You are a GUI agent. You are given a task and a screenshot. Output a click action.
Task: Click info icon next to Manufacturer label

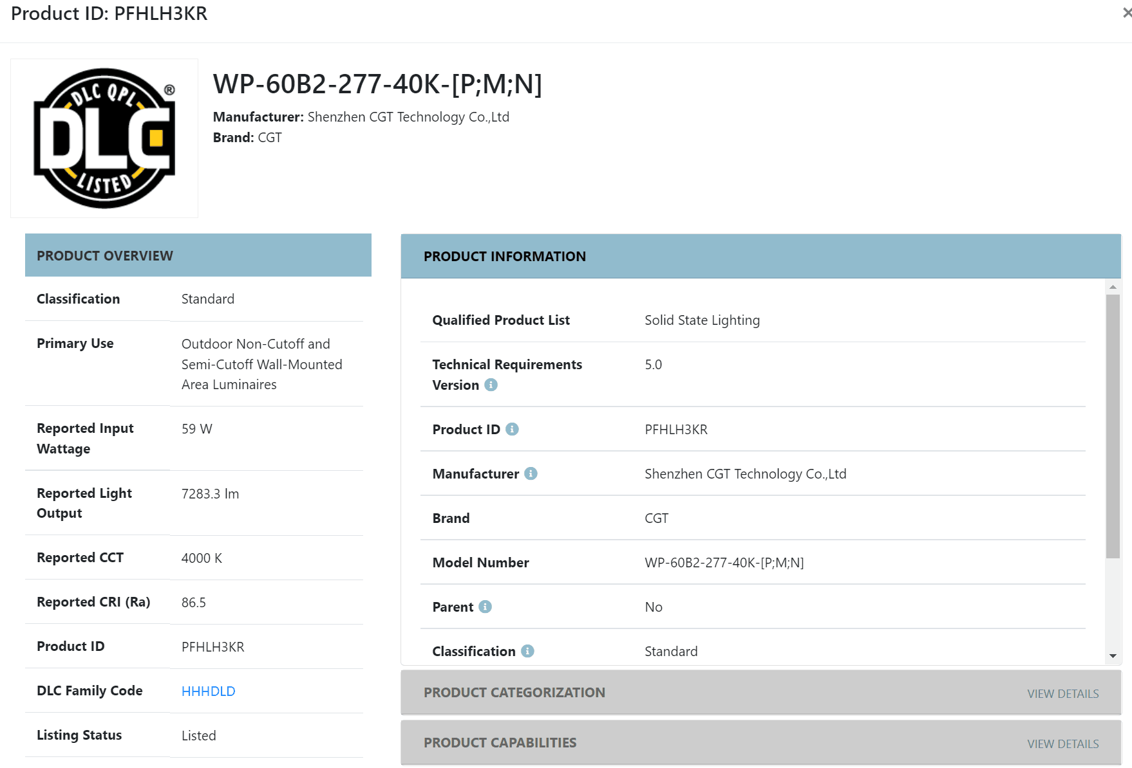[531, 473]
